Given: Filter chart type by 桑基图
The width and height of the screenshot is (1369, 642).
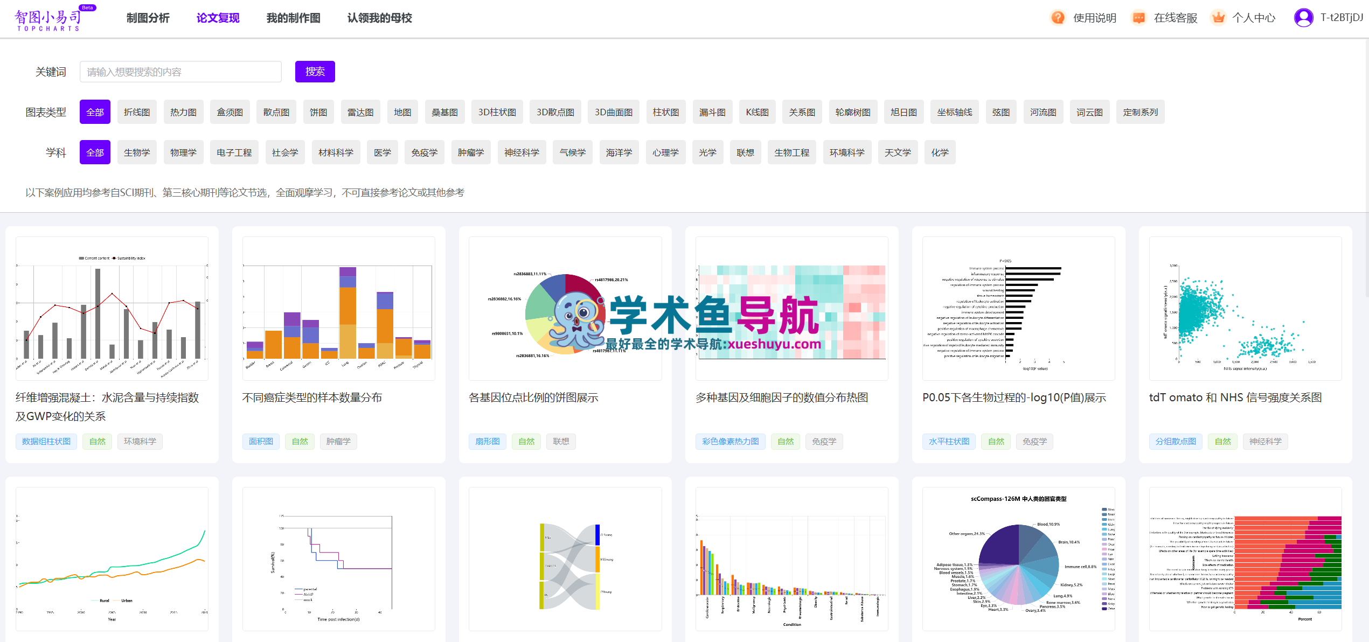Looking at the screenshot, I should (444, 112).
